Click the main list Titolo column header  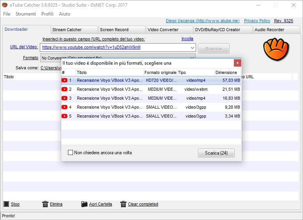(9, 77)
